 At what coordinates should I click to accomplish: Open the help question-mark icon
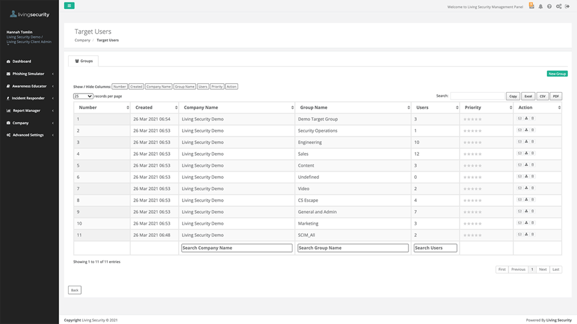click(549, 6)
